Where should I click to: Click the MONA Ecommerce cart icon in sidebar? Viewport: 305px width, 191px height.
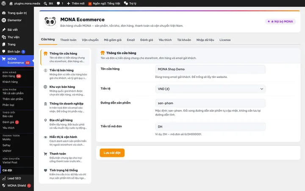(4, 59)
